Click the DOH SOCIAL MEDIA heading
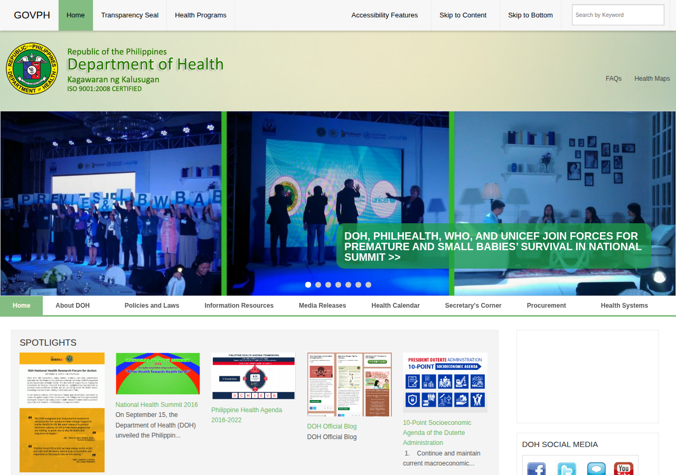 [x=560, y=444]
